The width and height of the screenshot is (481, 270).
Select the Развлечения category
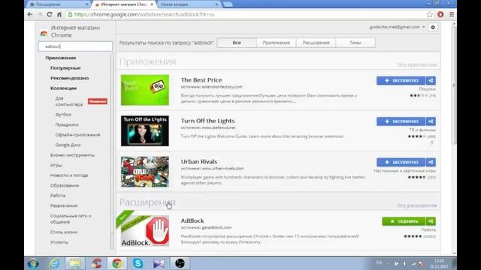coord(64,205)
